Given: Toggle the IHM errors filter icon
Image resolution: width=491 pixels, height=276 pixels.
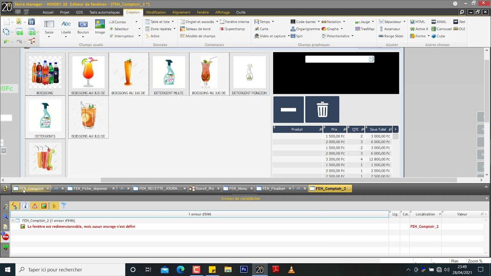Looking at the screenshot, I should (44, 206).
